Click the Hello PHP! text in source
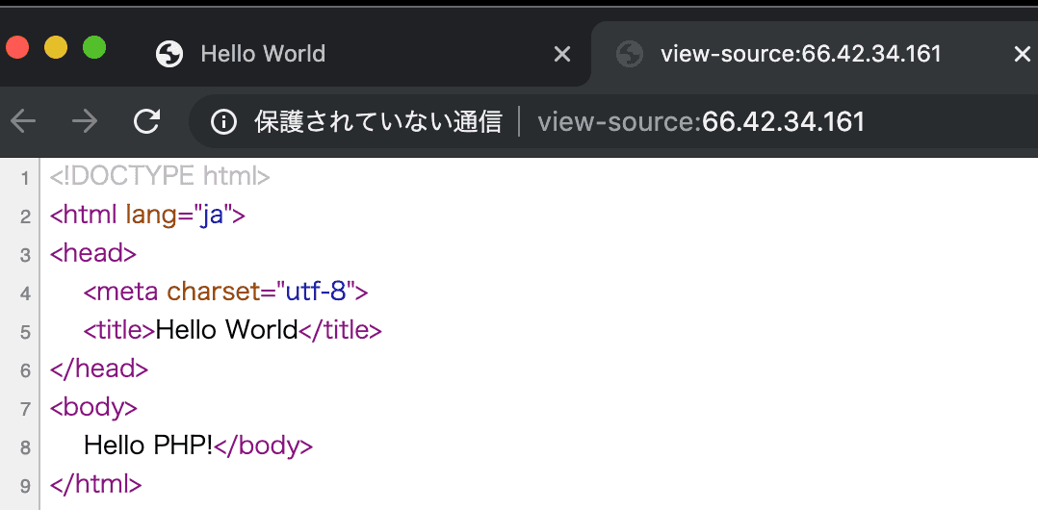Viewport: 1038px width, 510px height. 147,446
